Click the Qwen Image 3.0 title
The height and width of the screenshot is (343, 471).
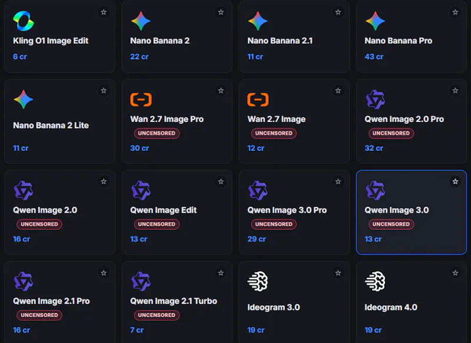pyautogui.click(x=397, y=210)
